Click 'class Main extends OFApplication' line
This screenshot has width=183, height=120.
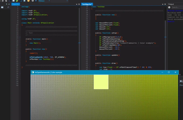(38, 23)
